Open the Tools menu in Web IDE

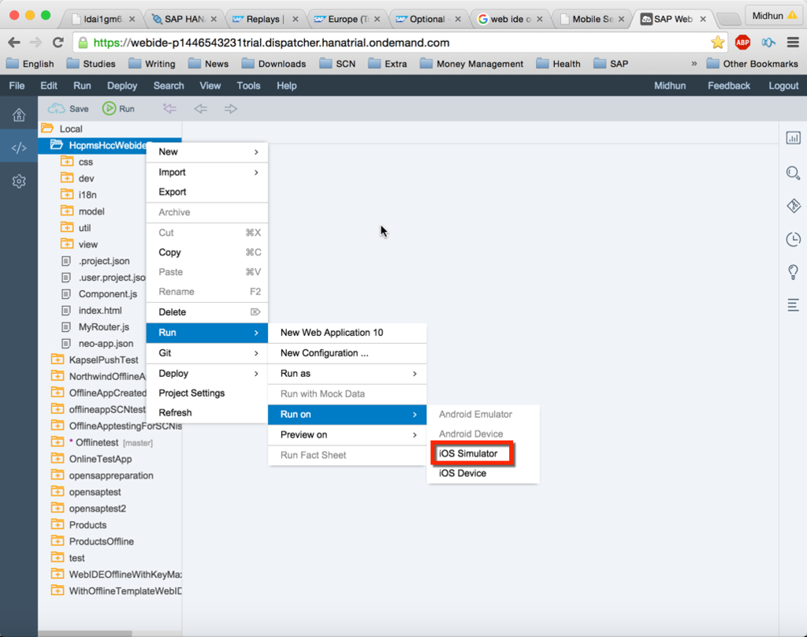point(248,85)
